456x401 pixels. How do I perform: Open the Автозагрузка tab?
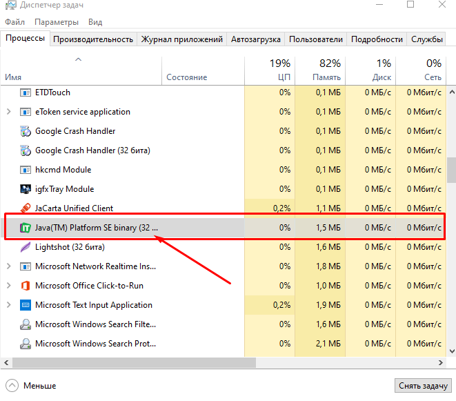pos(255,39)
